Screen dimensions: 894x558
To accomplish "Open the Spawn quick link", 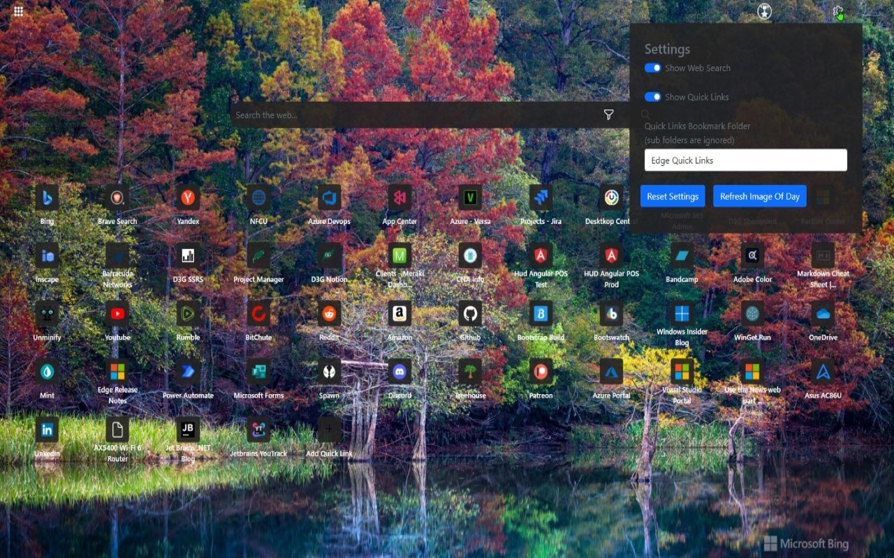I will point(329,371).
